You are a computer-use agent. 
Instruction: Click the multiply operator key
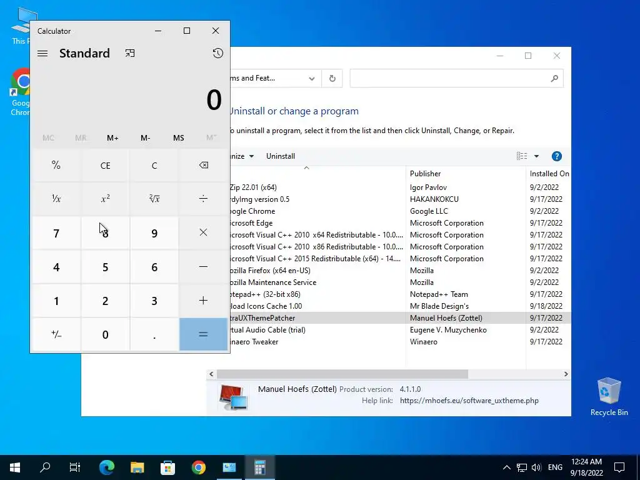pyautogui.click(x=203, y=233)
